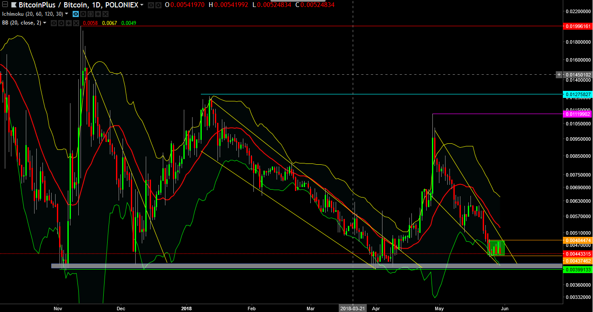593x312 pixels.
Task: Click the Nov label on the time axis
Action: 58,308
